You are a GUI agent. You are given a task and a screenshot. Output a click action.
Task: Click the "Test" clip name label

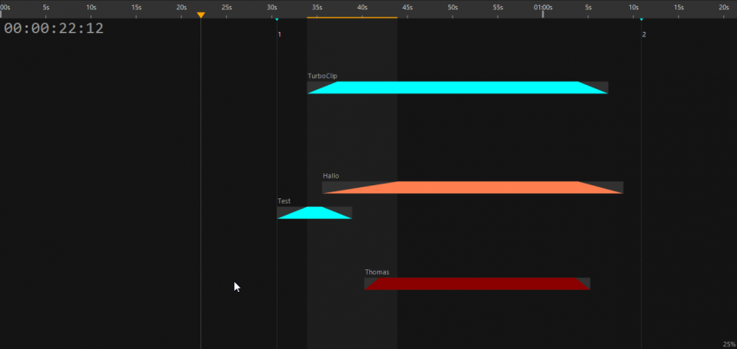(284, 201)
